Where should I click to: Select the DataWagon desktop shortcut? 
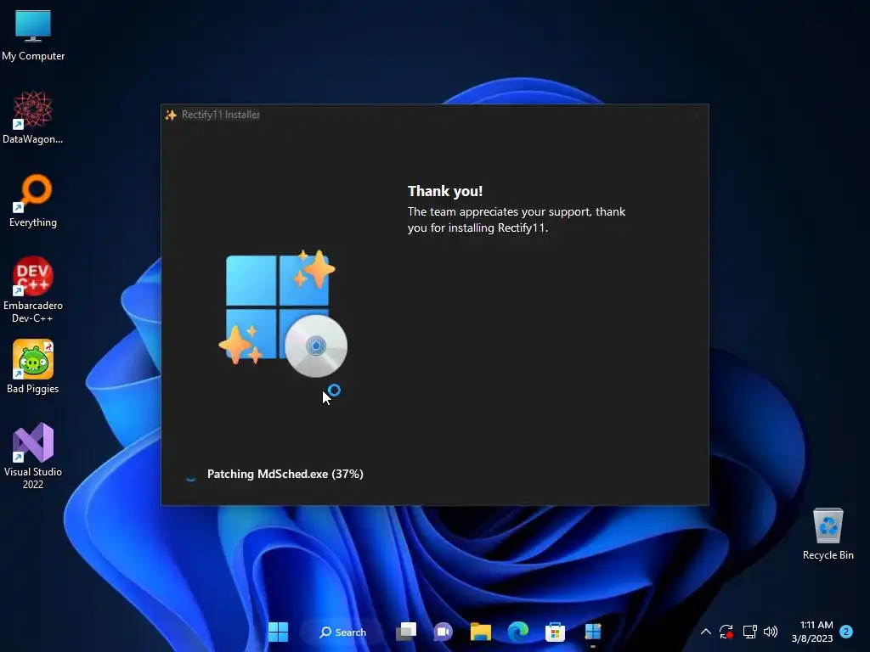(33, 117)
